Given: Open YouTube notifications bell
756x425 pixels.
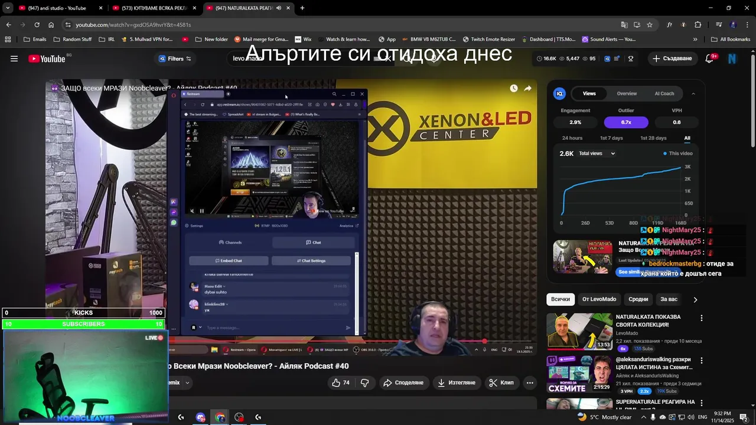Looking at the screenshot, I should tap(710, 58).
